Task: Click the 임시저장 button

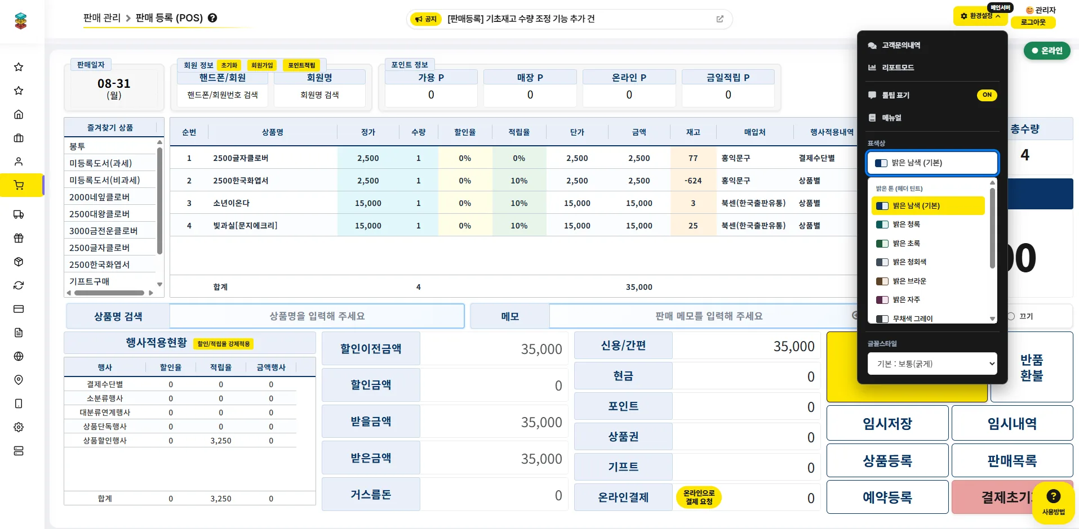Action: [887, 423]
